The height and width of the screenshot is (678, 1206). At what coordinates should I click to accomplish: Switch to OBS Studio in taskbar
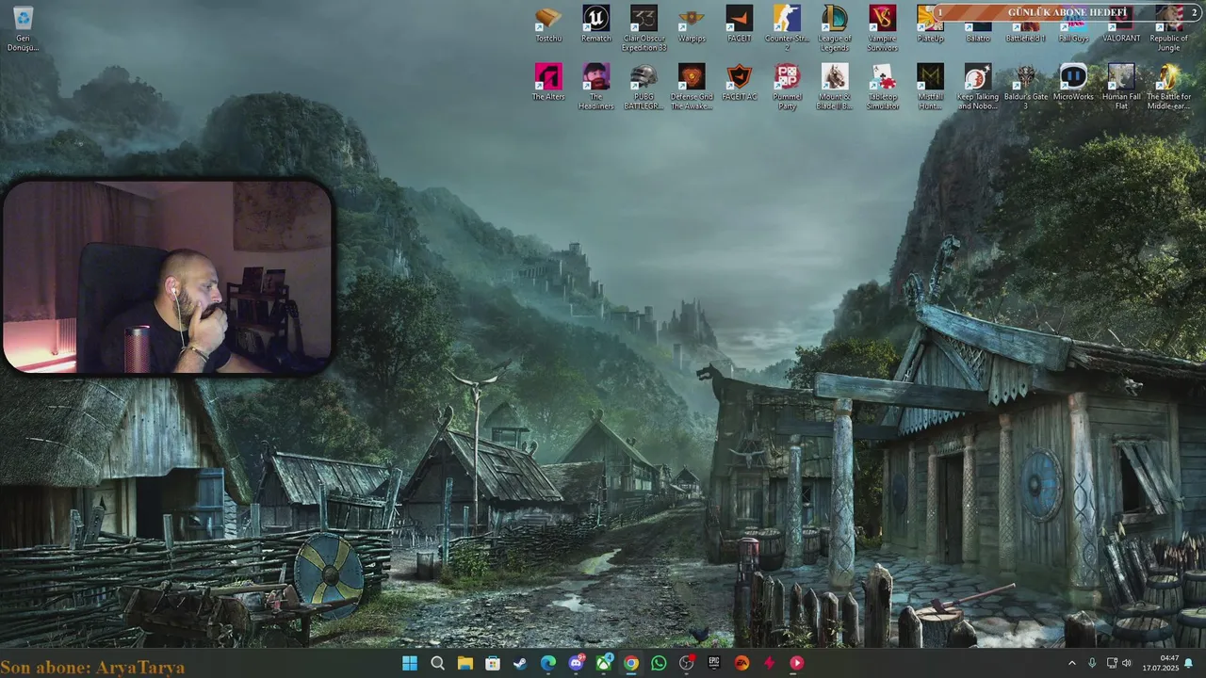click(x=686, y=663)
